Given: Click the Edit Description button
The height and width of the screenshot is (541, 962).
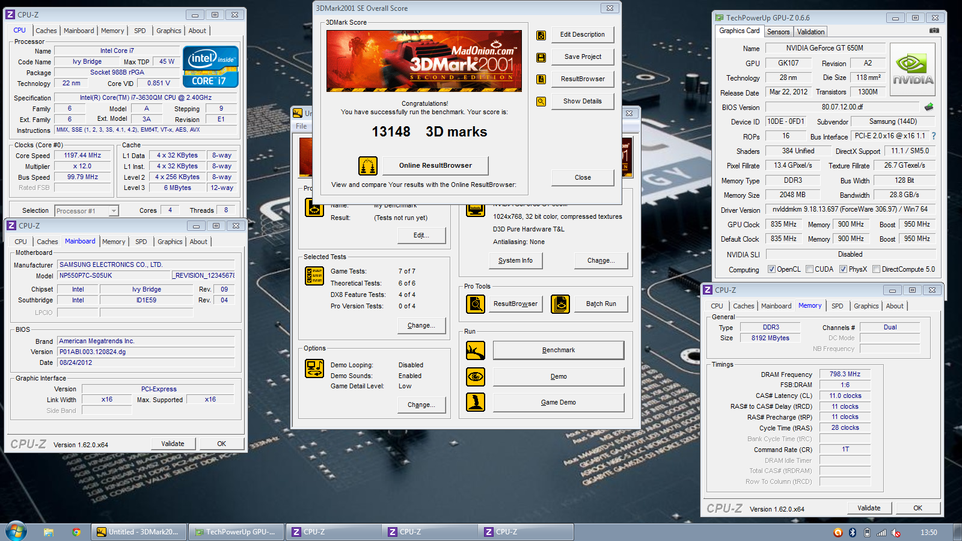Looking at the screenshot, I should click(x=583, y=35).
